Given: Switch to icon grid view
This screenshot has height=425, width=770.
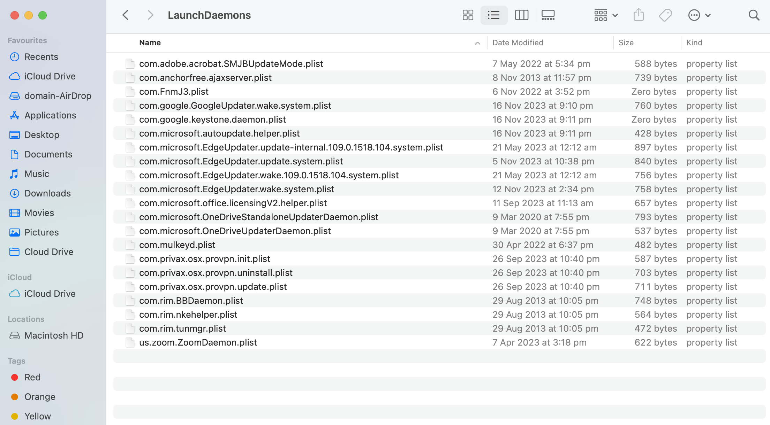Looking at the screenshot, I should point(468,15).
